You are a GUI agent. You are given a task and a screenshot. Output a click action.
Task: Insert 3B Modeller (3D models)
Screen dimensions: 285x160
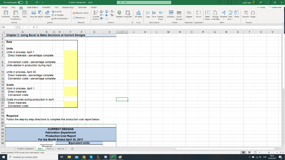coord(58,15)
